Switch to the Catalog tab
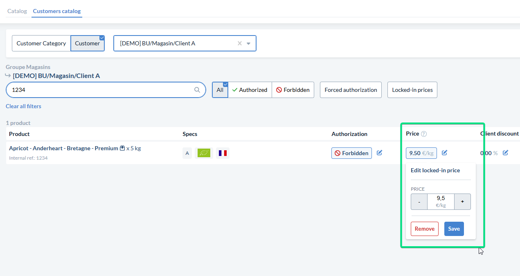The height and width of the screenshot is (276, 520). pyautogui.click(x=17, y=11)
